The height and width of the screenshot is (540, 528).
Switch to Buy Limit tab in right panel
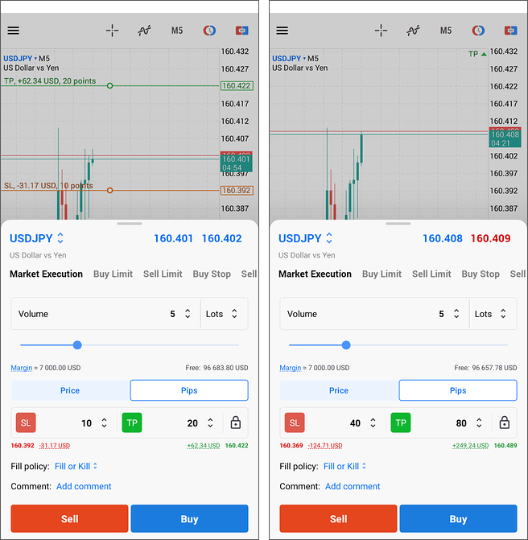coord(382,274)
